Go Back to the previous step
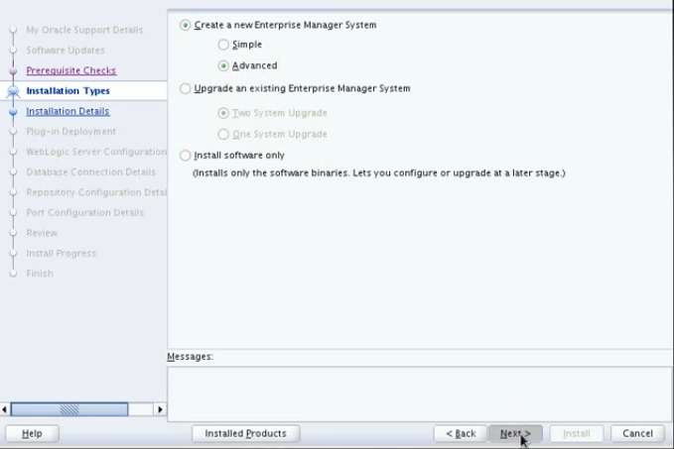Viewport: 674px width, 449px height. click(461, 433)
